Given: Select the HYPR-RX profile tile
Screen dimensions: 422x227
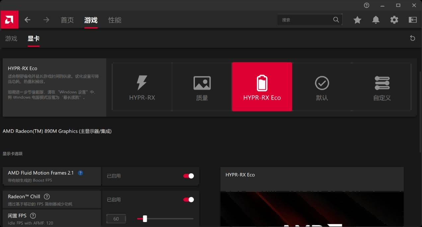Looking at the screenshot, I should pyautogui.click(x=142, y=87).
